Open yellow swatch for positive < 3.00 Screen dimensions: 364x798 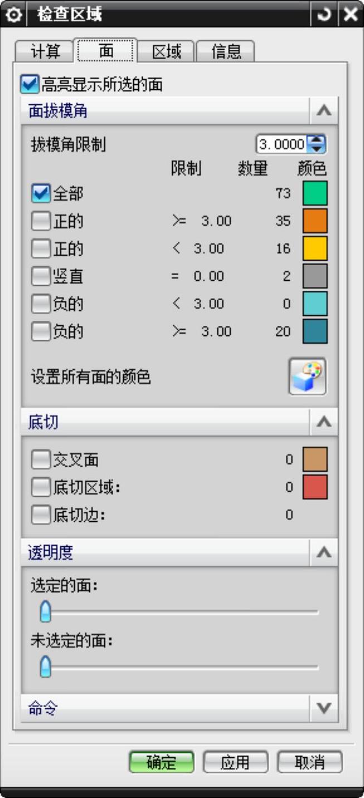pyautogui.click(x=315, y=248)
